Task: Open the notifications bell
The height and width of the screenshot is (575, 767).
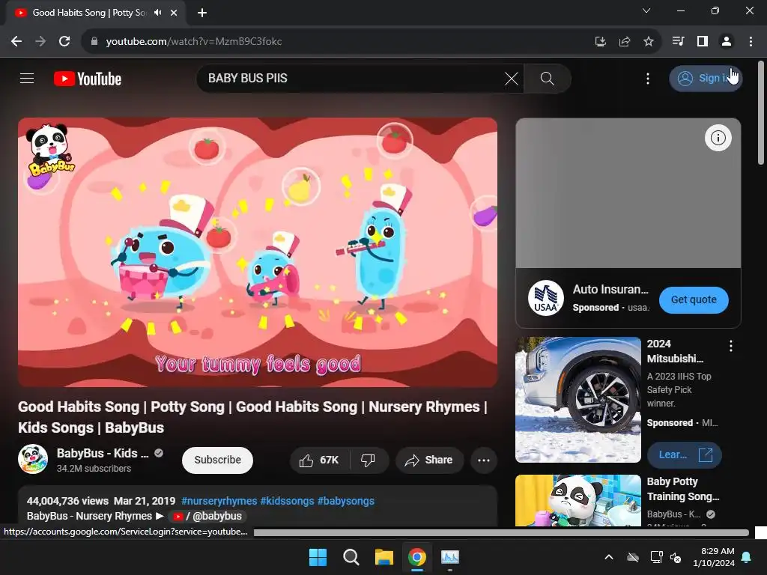Action: 747,557
